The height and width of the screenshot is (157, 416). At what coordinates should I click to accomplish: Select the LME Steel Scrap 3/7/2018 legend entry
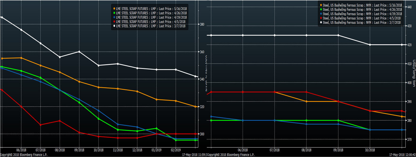[x=151, y=26]
